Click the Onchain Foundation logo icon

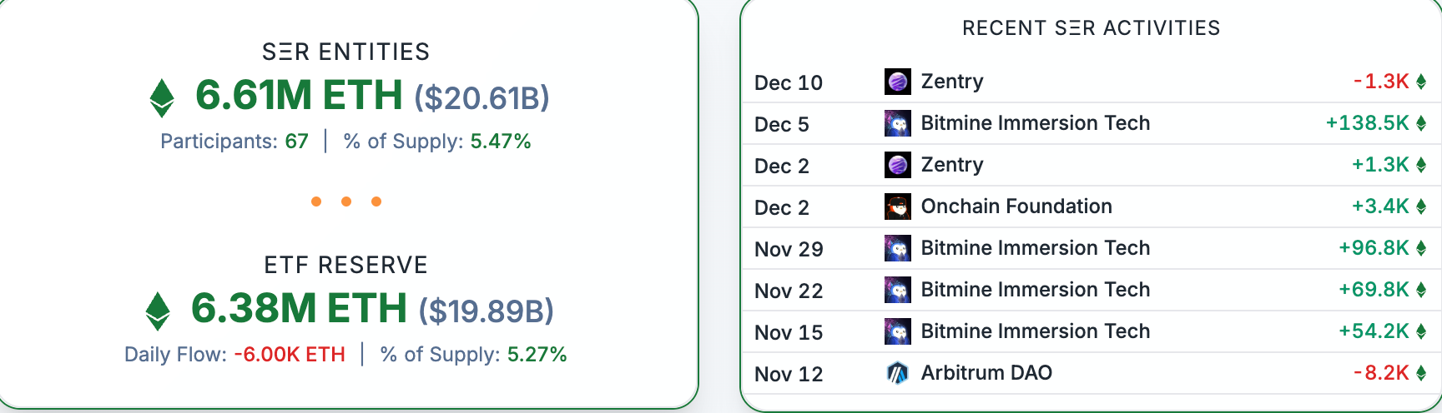coord(898,206)
